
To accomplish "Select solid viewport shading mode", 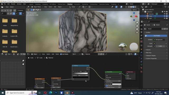I will click(x=131, y=7).
